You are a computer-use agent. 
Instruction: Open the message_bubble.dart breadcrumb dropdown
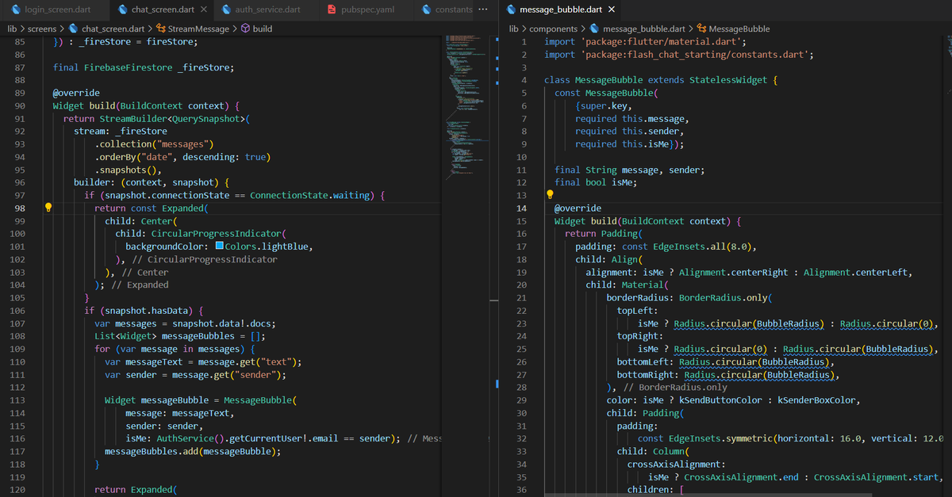pos(643,29)
